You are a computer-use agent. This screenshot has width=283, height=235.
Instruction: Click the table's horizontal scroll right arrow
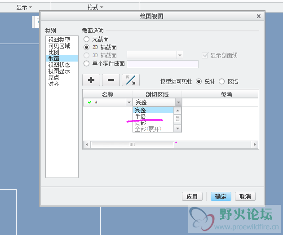tap(255, 145)
